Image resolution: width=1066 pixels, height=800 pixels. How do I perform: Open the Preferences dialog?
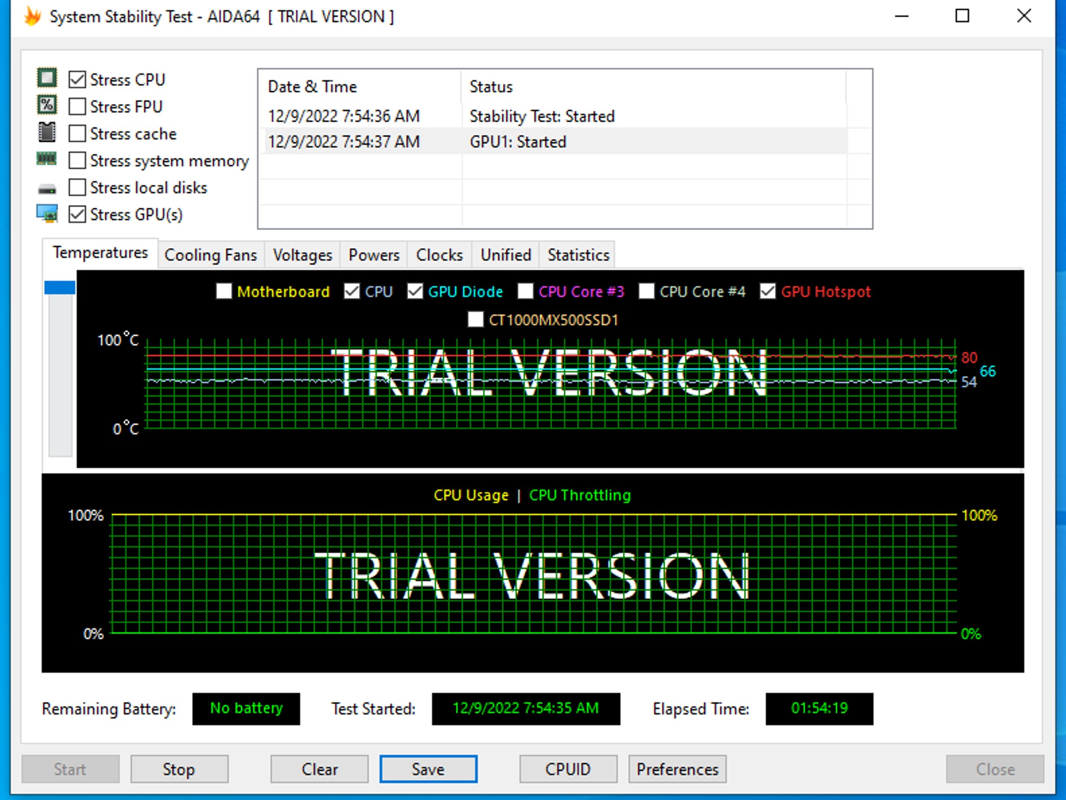[677, 769]
